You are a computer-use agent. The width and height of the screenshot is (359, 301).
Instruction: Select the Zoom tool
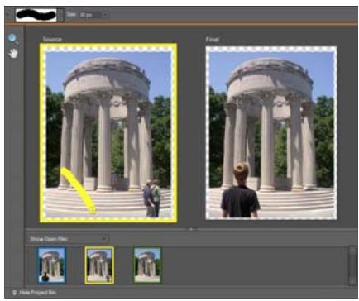click(x=12, y=38)
